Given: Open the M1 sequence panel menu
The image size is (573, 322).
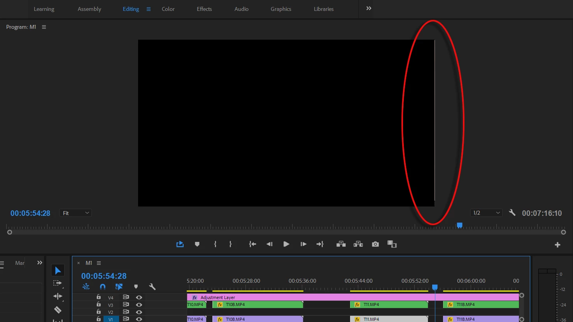Looking at the screenshot, I should point(99,263).
